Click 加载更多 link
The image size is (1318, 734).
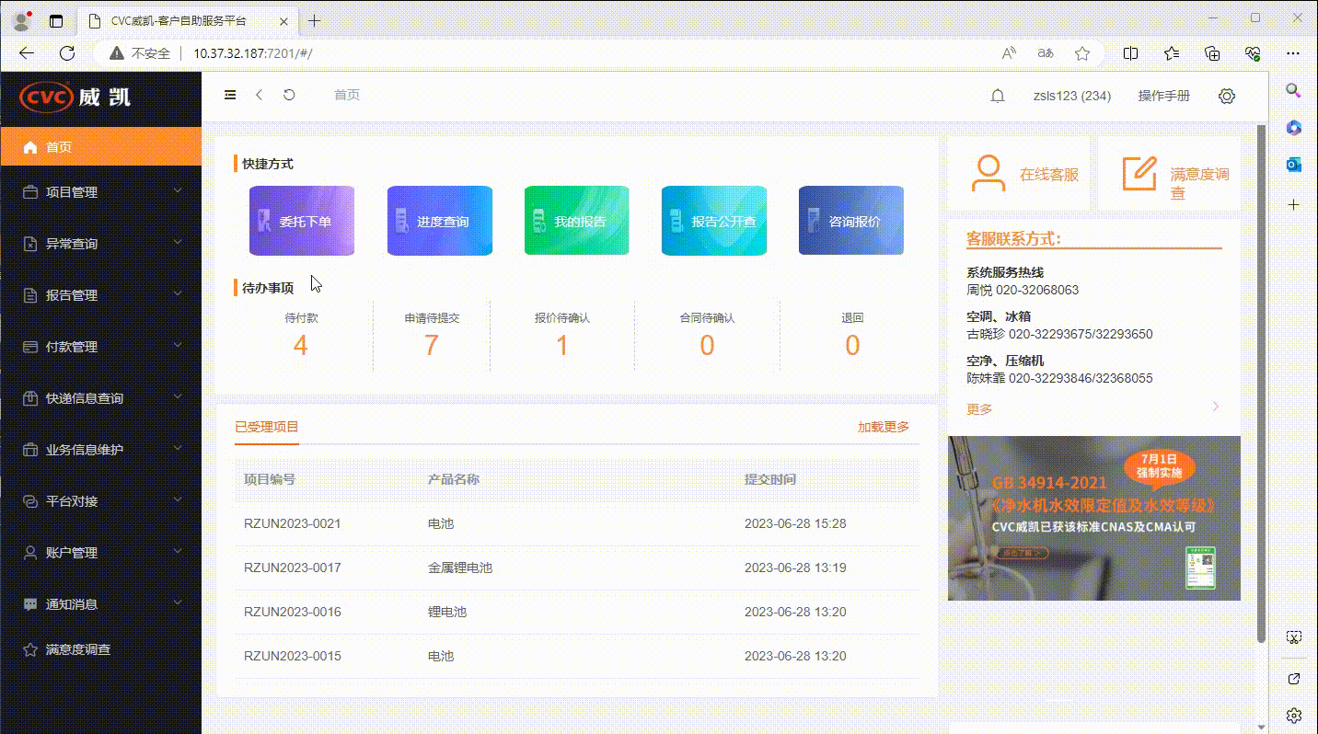883,427
